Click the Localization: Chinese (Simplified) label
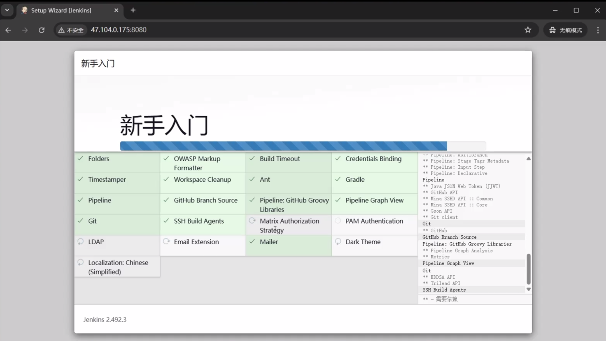Screen dimensions: 606x341 coord(118,267)
